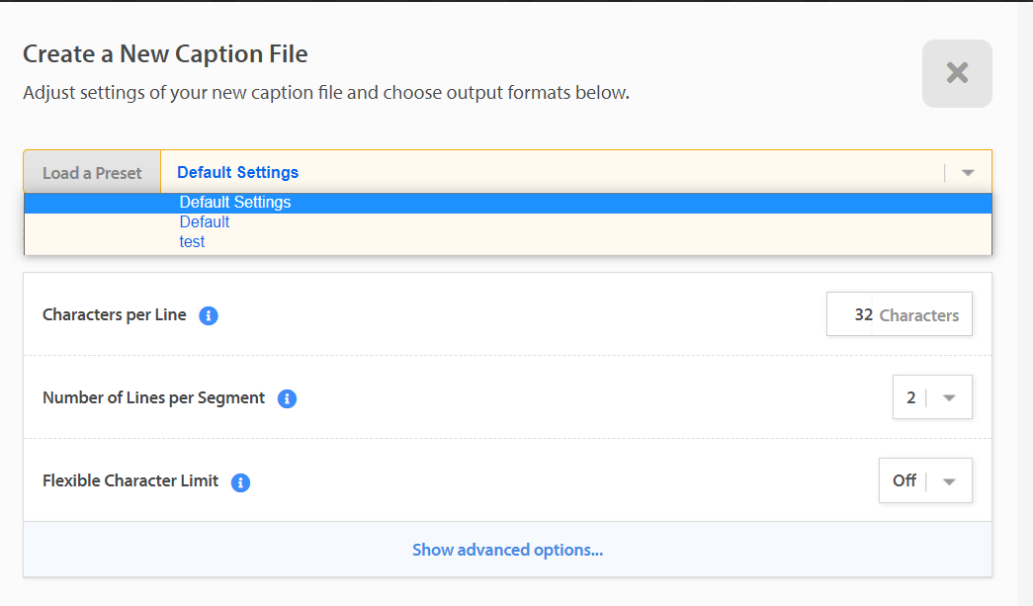This screenshot has width=1033, height=606.
Task: Click the 'Characters per Line' label text
Action: click(x=115, y=314)
